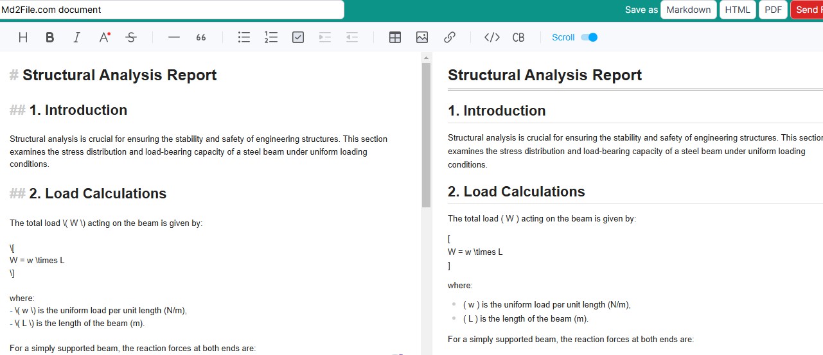Click the red Send button
This screenshot has width=823, height=355.
pyautogui.click(x=807, y=10)
